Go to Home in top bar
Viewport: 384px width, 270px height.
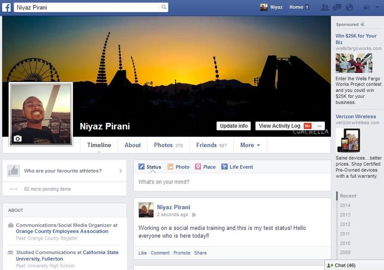point(296,7)
